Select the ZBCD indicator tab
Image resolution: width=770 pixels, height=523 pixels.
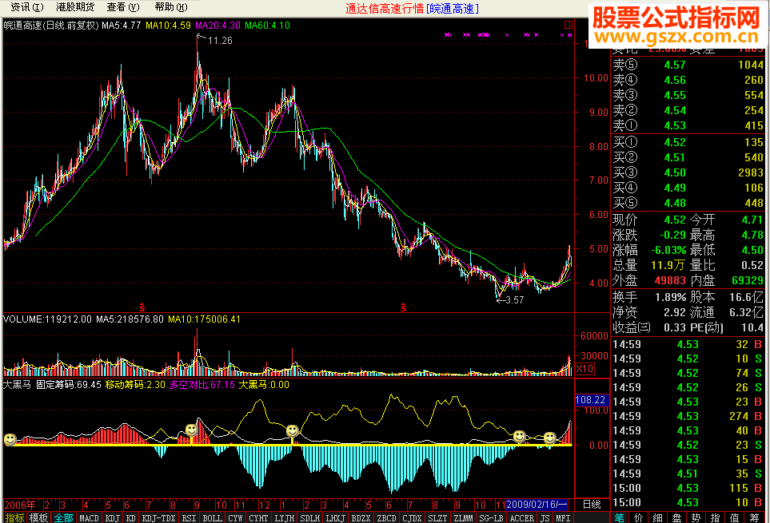pyautogui.click(x=386, y=517)
